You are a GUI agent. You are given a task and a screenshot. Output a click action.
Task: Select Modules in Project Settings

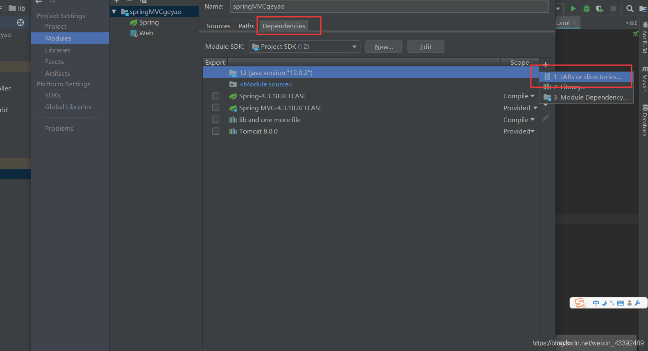(70, 38)
